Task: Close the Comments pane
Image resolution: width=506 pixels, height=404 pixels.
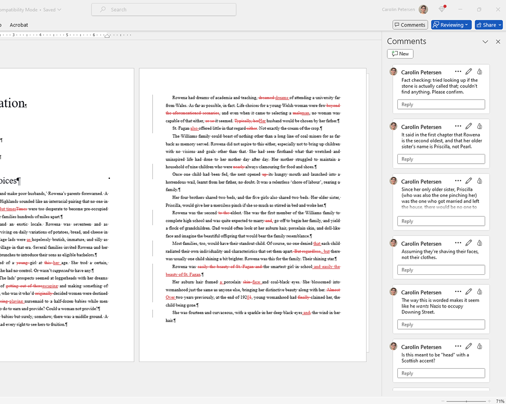Action: tap(498, 41)
